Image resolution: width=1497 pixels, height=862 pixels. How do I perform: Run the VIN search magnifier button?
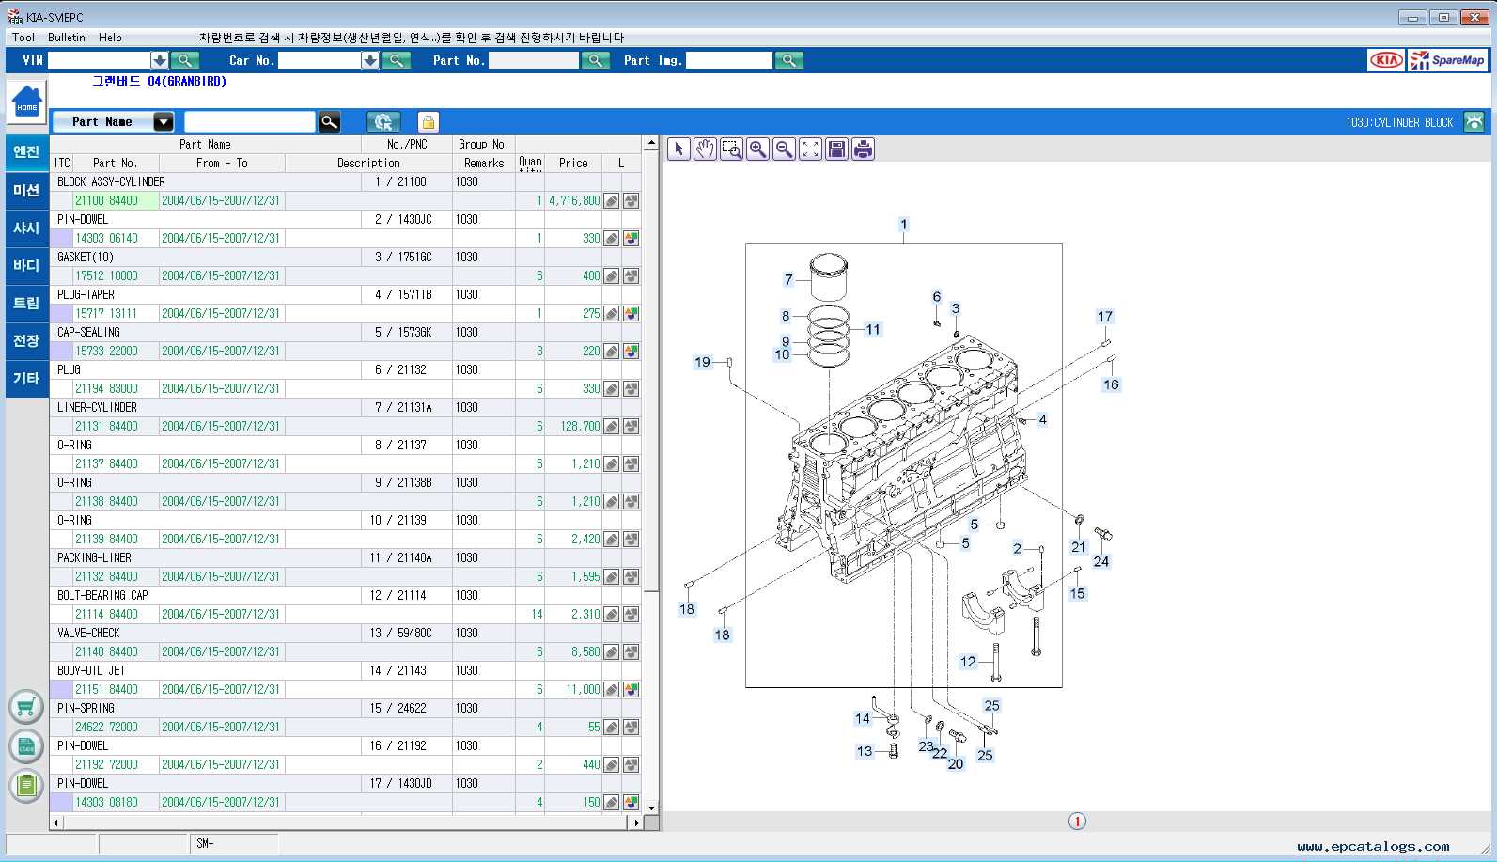click(184, 60)
